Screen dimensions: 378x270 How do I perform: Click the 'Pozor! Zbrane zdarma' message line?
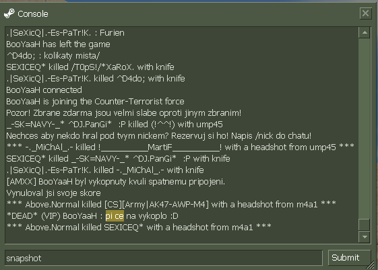coord(124,113)
